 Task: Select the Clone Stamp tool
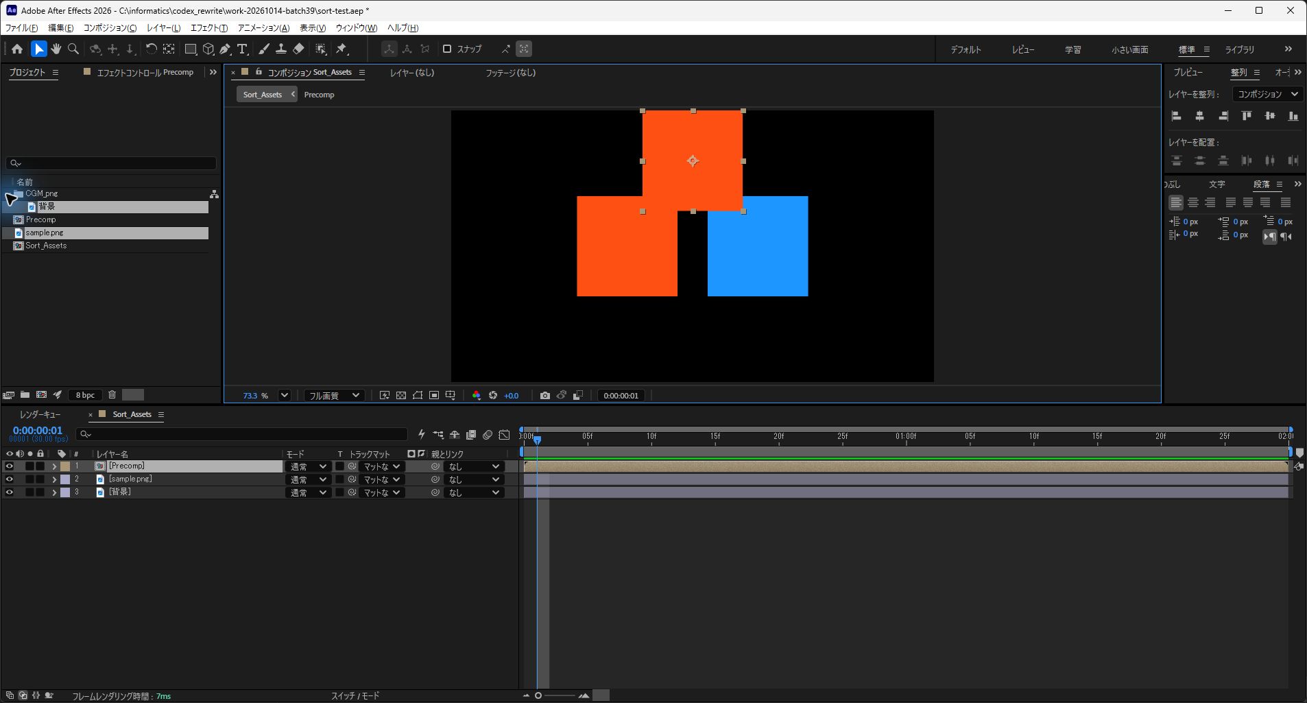[x=281, y=49]
